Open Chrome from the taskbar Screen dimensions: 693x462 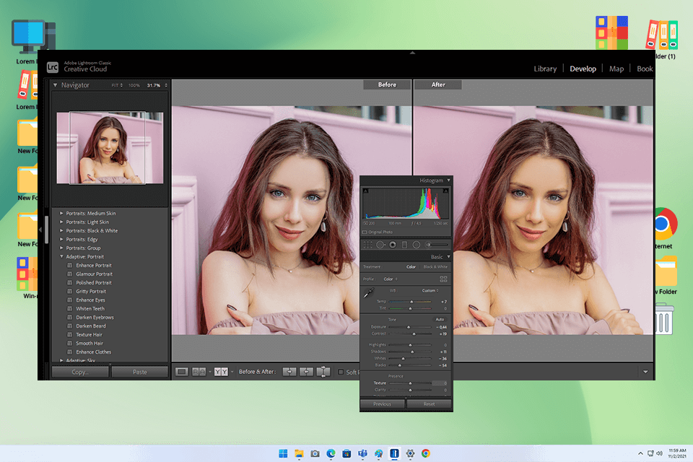tap(426, 453)
